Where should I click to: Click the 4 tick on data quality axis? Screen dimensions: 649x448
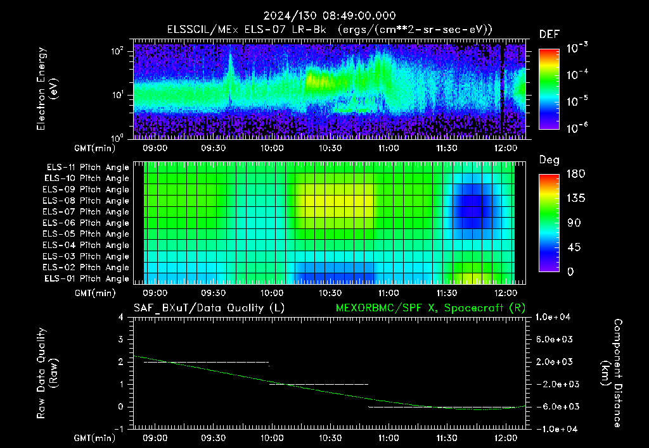pos(121,317)
